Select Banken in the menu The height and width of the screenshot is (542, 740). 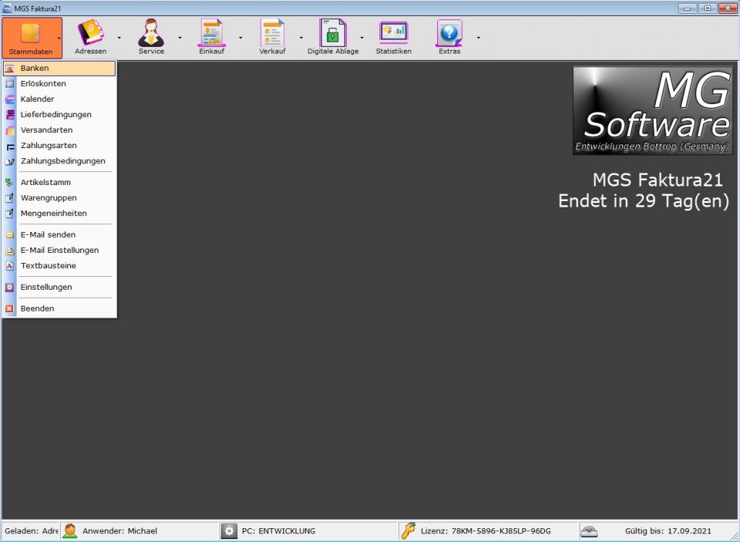pos(59,68)
